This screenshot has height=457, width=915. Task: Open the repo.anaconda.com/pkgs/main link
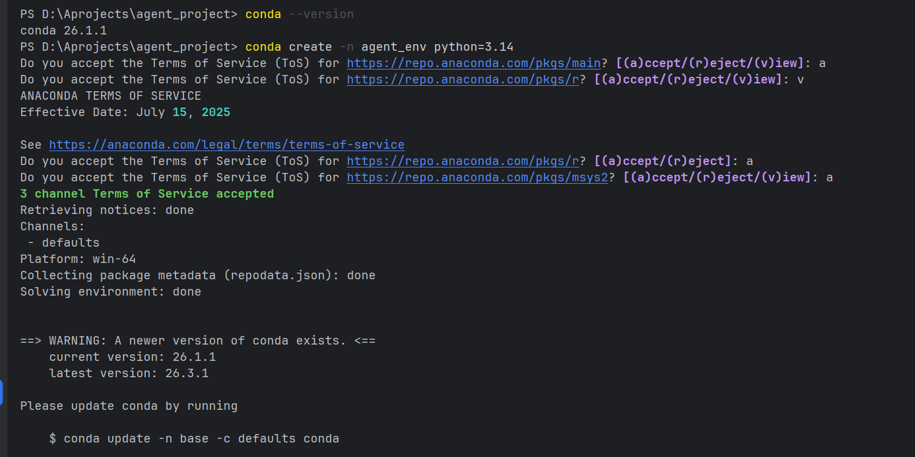pos(473,63)
